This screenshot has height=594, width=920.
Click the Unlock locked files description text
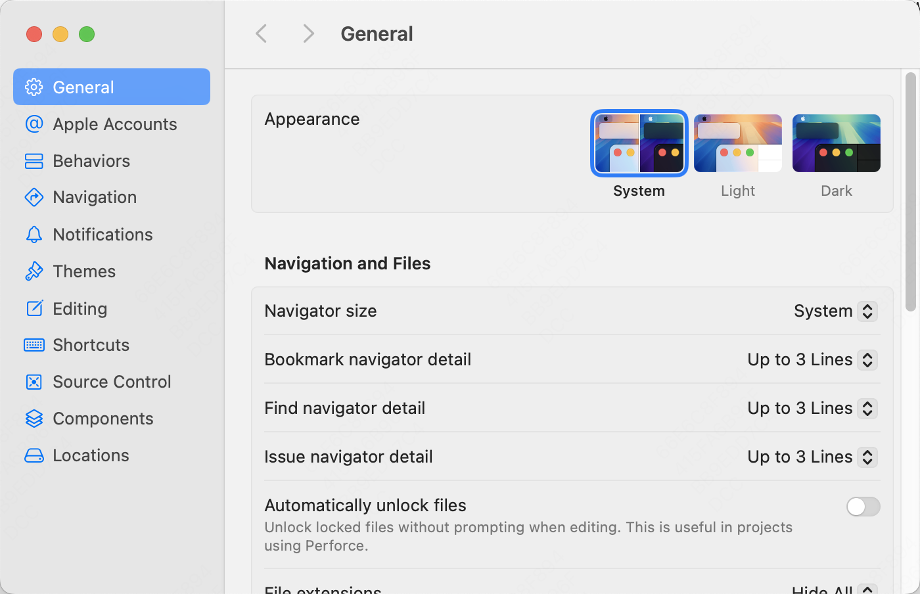pos(528,536)
